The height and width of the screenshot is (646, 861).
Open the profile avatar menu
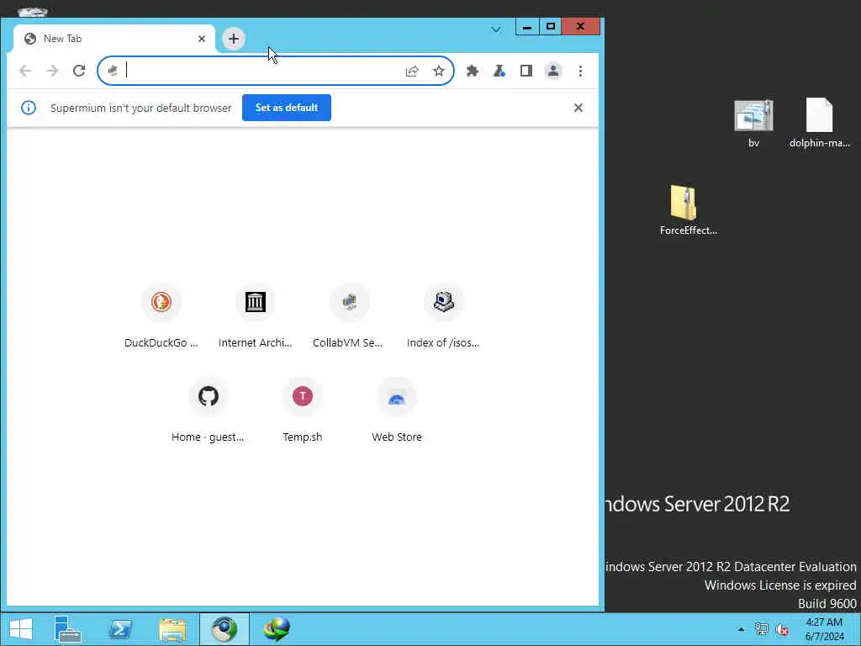[553, 71]
